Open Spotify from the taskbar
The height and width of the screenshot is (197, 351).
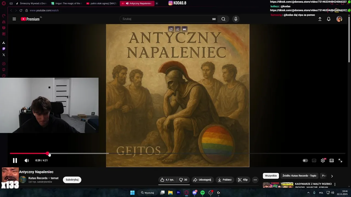click(202, 193)
